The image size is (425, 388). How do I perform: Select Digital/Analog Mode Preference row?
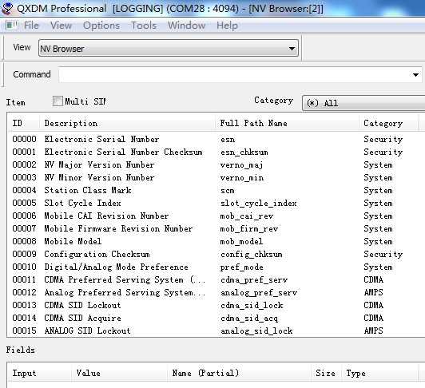[216, 267]
